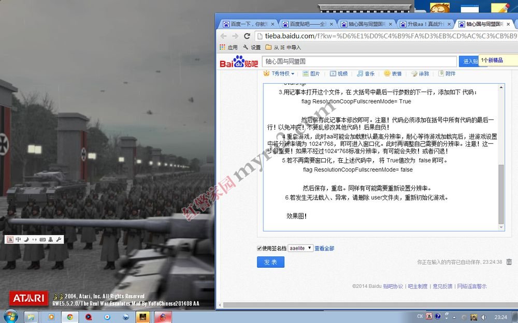
Task: Go forward in Chrome
Action: tap(235, 36)
